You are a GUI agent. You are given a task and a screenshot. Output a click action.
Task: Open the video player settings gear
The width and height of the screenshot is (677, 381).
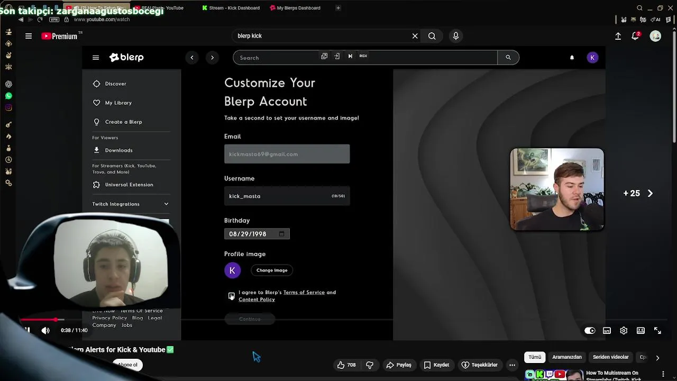[x=624, y=331]
